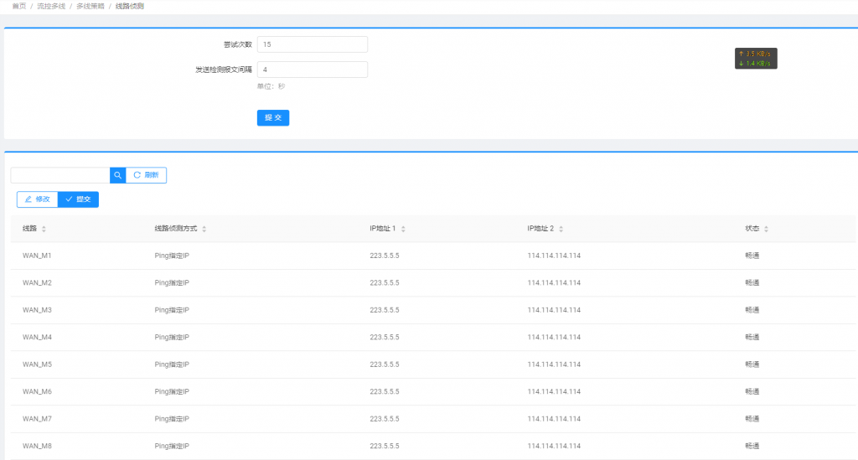Click 114.114.114.114 in WAN_M5 row

tap(554, 364)
